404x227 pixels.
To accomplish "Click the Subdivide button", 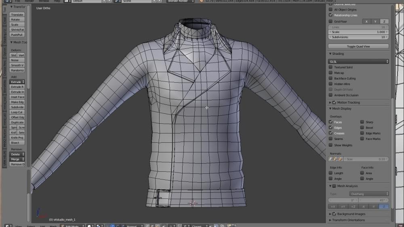I will [17, 107].
